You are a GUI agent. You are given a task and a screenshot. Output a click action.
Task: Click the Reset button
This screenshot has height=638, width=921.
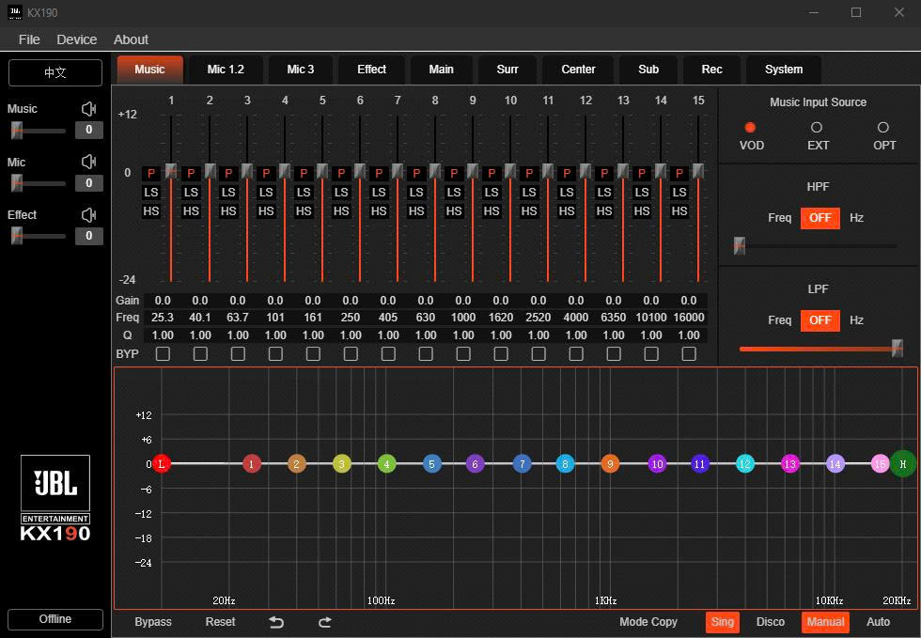tap(220, 622)
